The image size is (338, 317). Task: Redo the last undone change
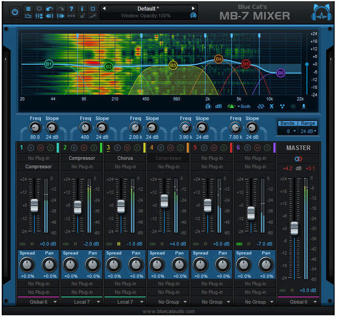click(60, 9)
